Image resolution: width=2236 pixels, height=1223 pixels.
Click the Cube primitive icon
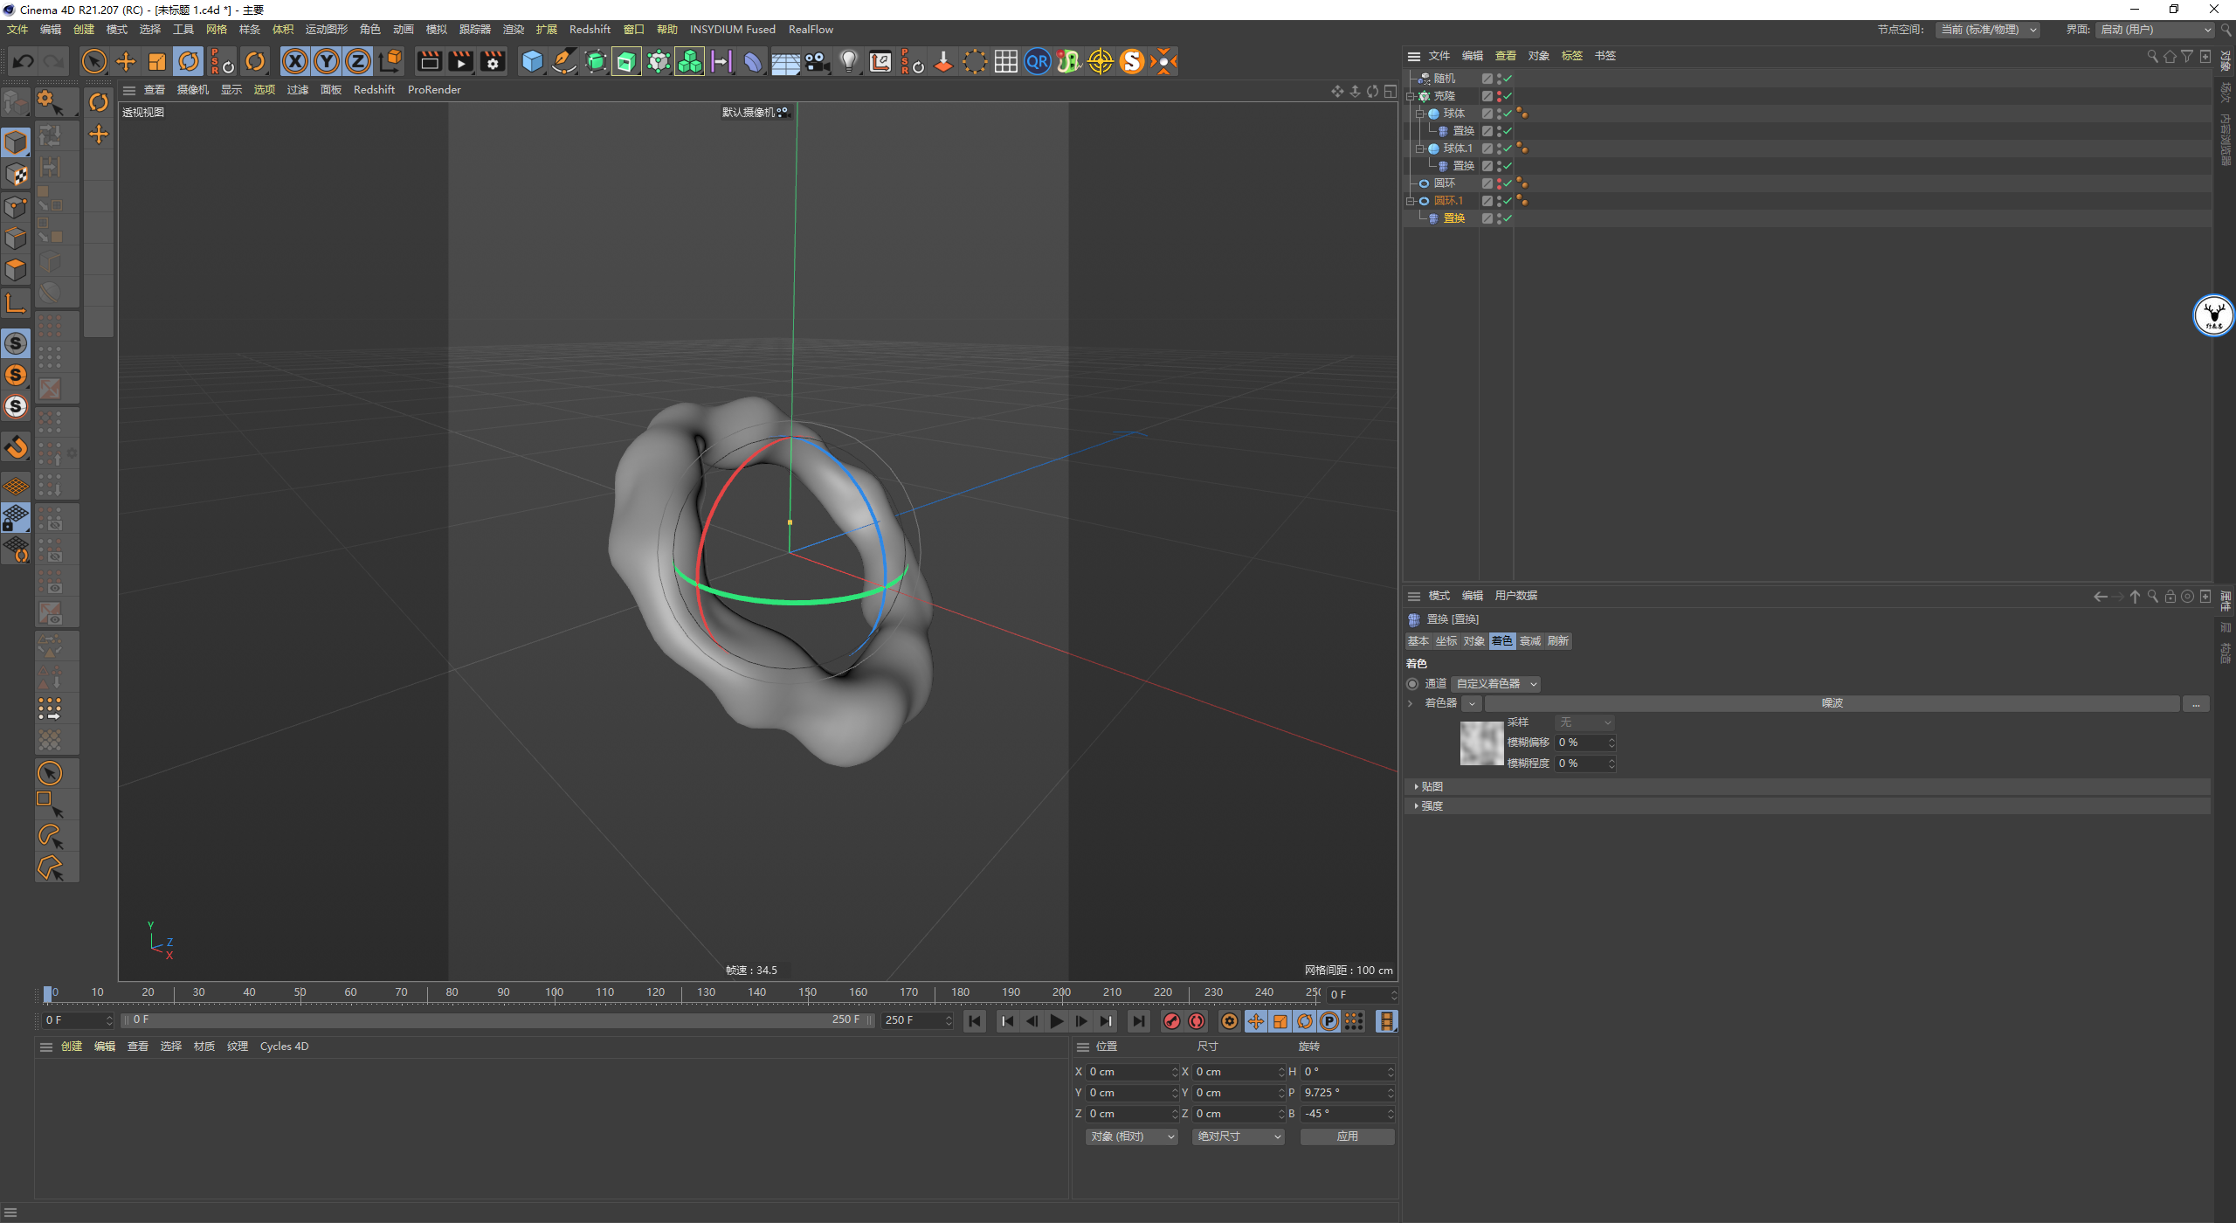tap(532, 61)
